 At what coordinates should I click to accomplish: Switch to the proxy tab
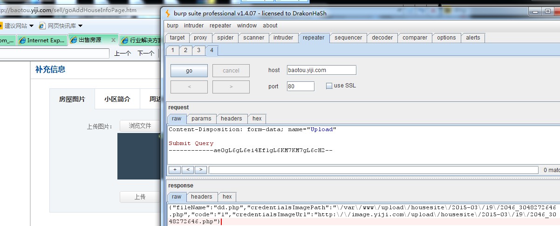[200, 38]
